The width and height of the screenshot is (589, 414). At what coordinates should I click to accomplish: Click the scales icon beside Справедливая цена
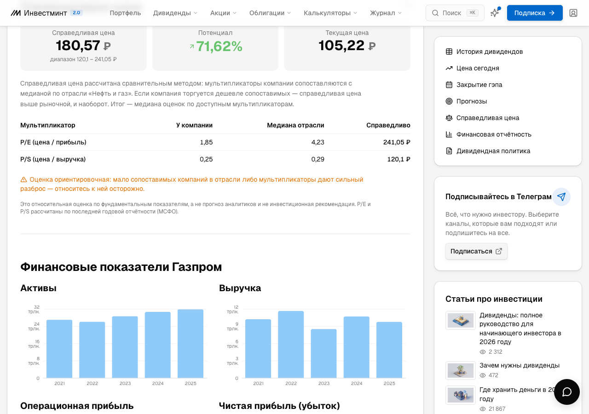[449, 118]
